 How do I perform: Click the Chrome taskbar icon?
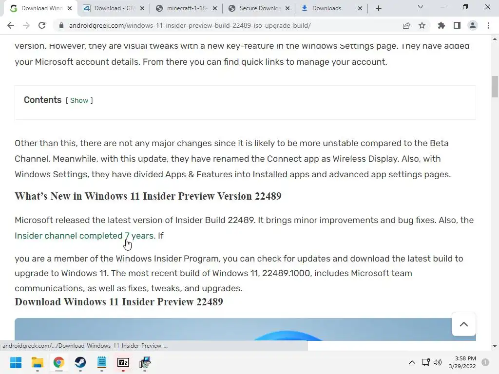pyautogui.click(x=59, y=362)
